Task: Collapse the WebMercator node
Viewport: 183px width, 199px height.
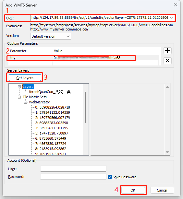Action: pyautogui.click(x=26, y=102)
